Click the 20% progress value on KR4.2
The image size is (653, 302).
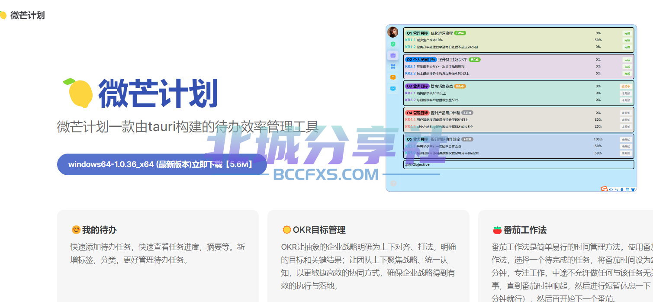pos(598,126)
